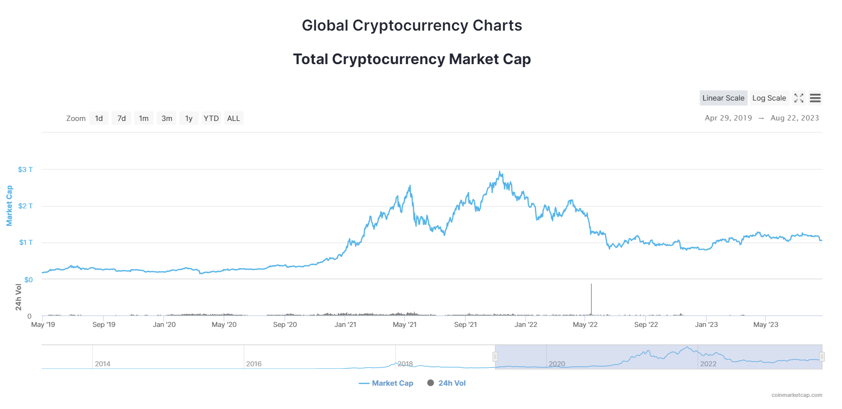Open the chart hamburger menu
The height and width of the screenshot is (409, 842).
pyautogui.click(x=815, y=98)
